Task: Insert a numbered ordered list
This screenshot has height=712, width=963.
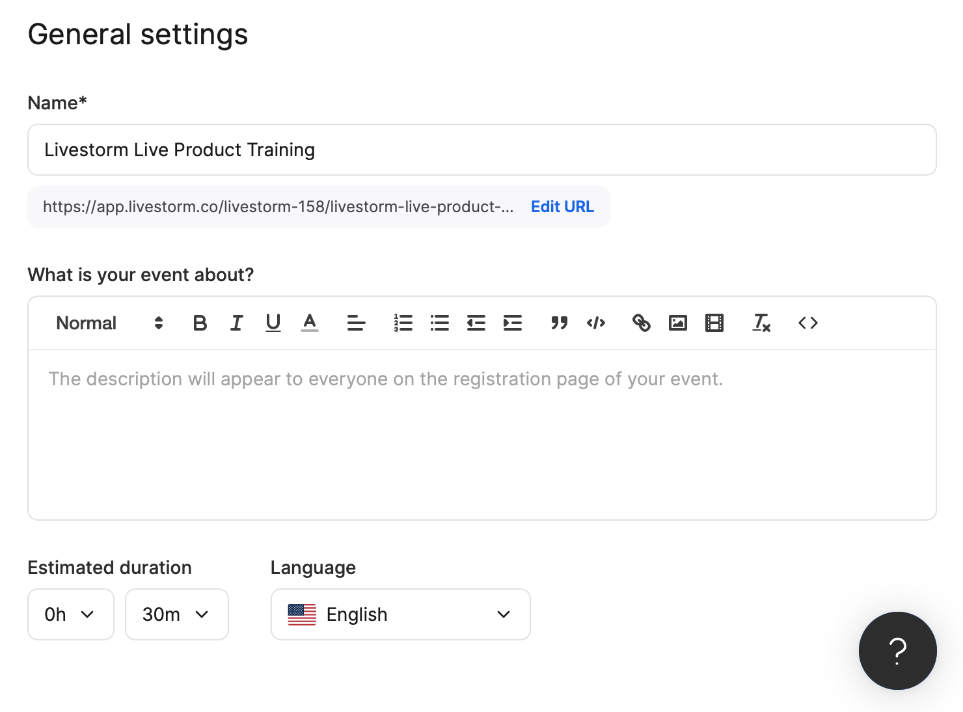Action: pyautogui.click(x=403, y=323)
